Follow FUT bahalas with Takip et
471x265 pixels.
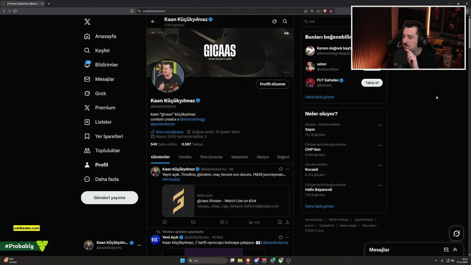tap(372, 83)
